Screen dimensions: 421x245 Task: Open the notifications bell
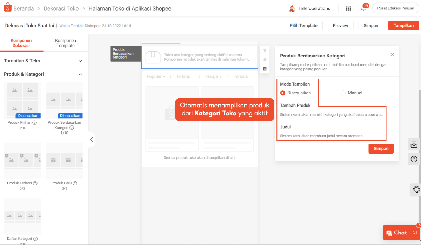363,8
